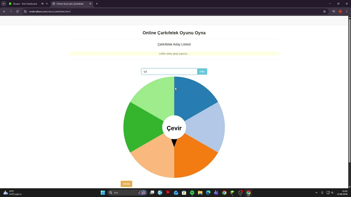
Task: Open Microsoft Edge from the taskbar
Action: click(208, 193)
